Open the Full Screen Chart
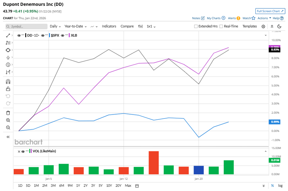The width and height of the screenshot is (288, 191). click(270, 11)
